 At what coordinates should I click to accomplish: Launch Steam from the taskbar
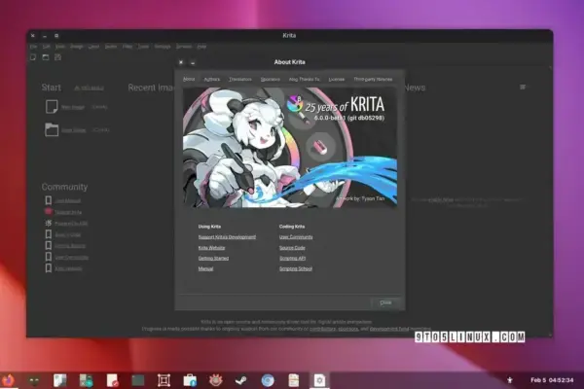click(241, 380)
